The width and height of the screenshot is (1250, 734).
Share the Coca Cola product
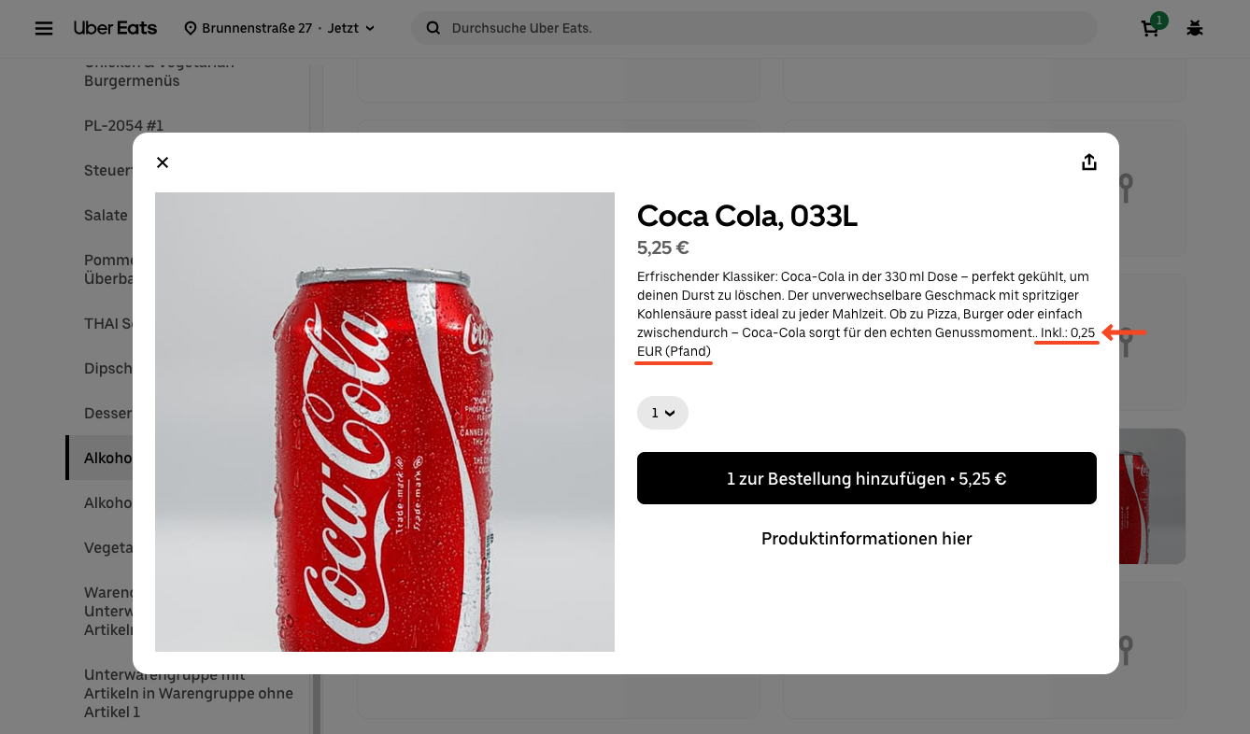(x=1088, y=162)
